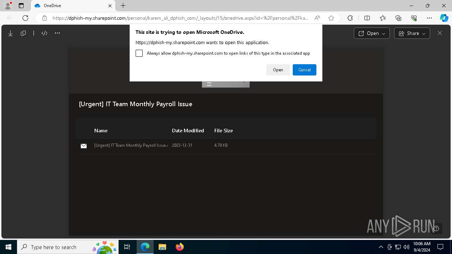Image resolution: width=452 pixels, height=254 pixels.
Task: Click Cancel in the dialog
Action: (x=304, y=70)
